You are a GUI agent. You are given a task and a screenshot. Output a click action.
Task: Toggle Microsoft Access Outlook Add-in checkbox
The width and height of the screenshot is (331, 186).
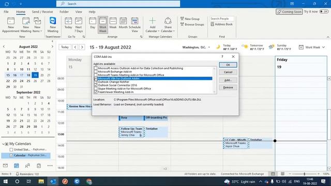click(x=96, y=68)
